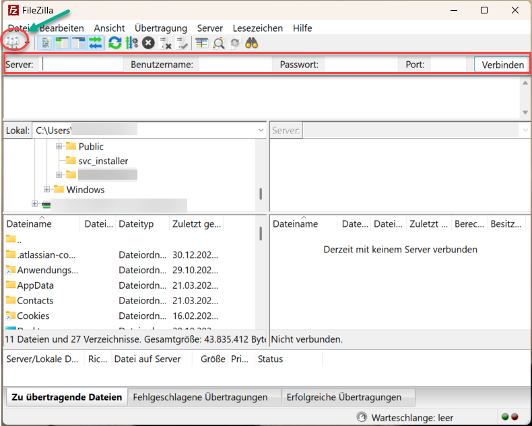Switch to Zu übertragende Dateien tab
The height and width of the screenshot is (426, 532).
coord(67,397)
